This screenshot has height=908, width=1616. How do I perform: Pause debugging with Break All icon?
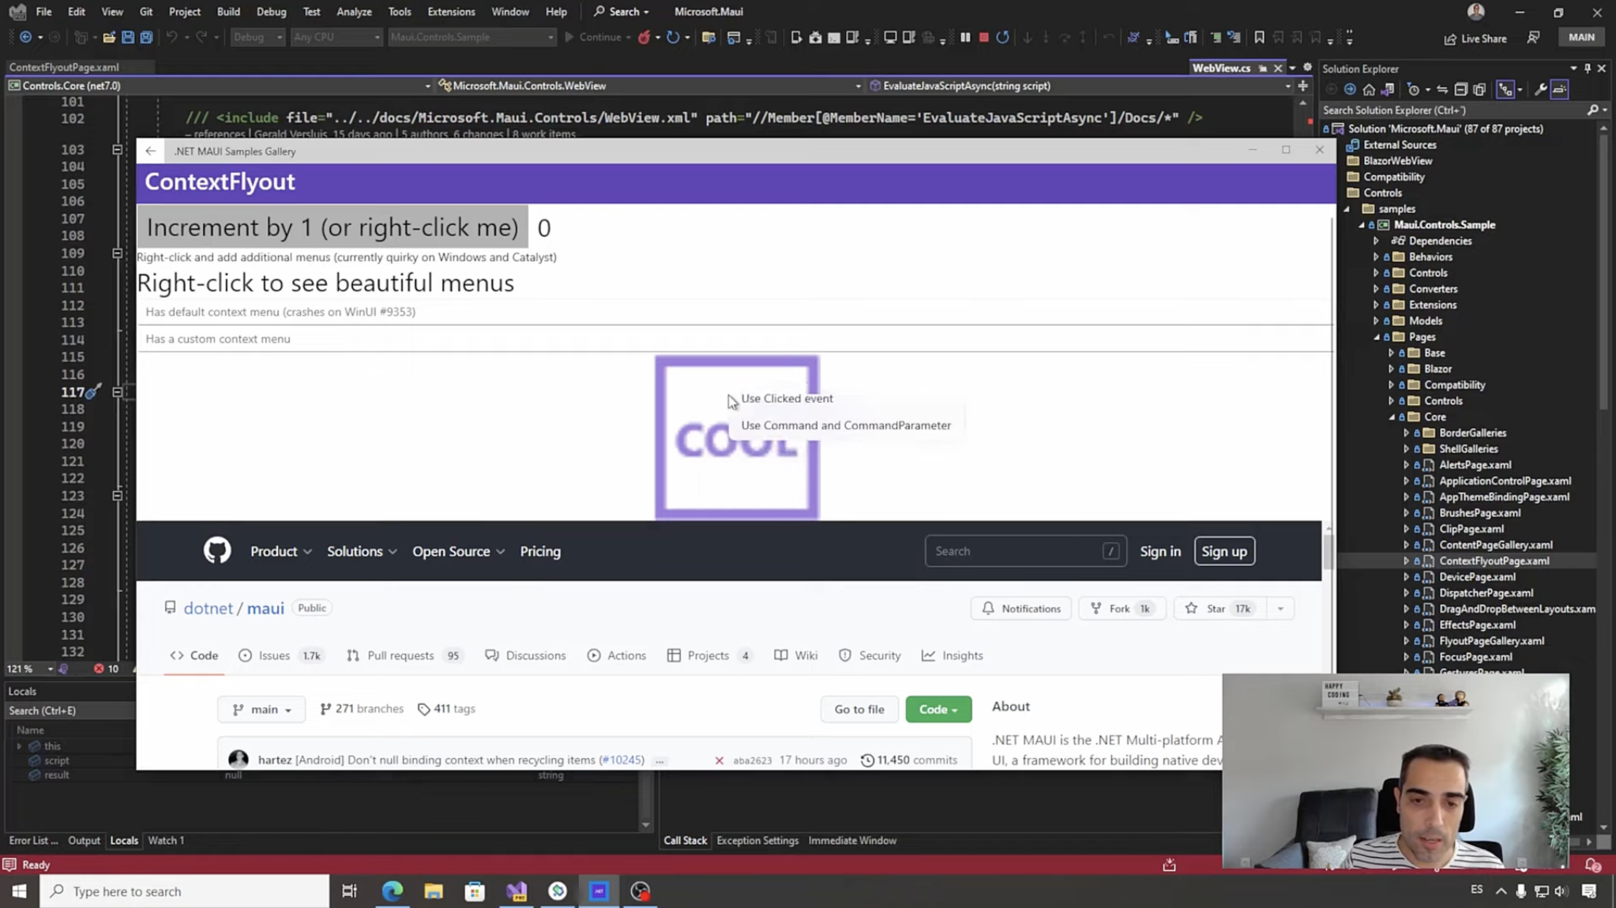(x=965, y=37)
